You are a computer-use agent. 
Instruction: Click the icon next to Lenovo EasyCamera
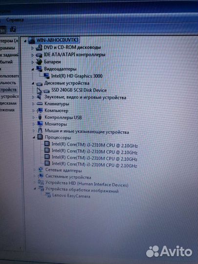(48, 195)
